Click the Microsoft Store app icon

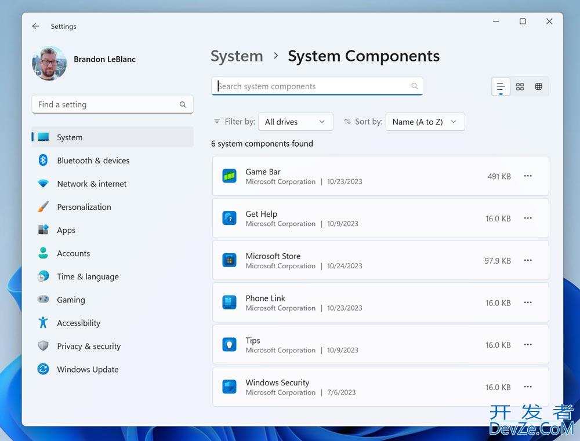(229, 260)
